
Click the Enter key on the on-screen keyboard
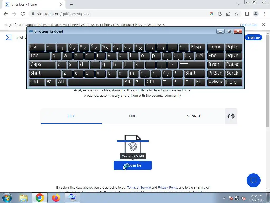(192, 65)
